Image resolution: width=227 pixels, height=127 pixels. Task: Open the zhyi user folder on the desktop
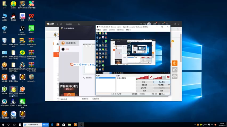(x=4, y=5)
